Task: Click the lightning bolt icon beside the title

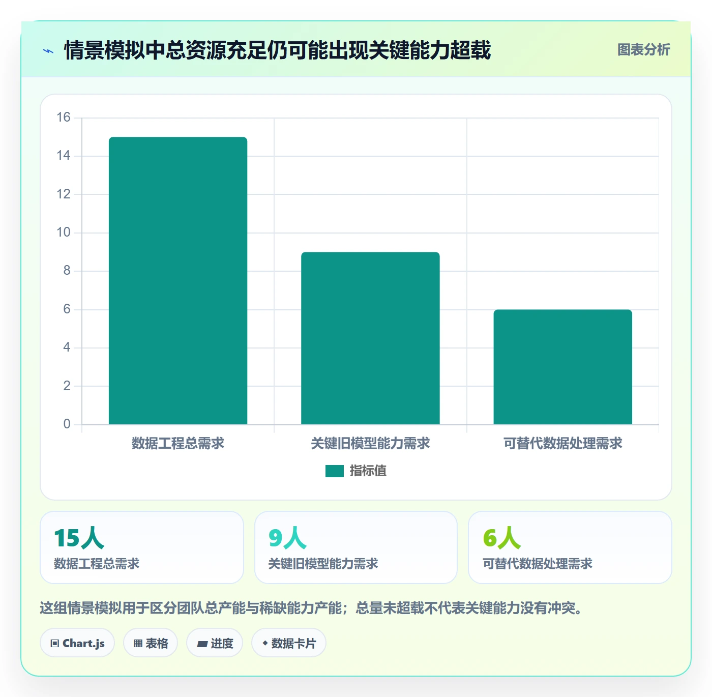Action: pos(48,51)
